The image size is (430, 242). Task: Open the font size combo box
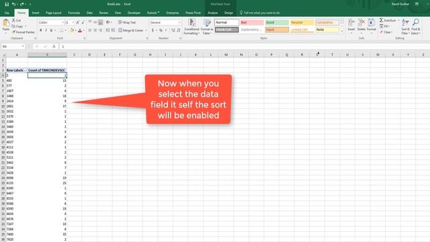point(69,22)
